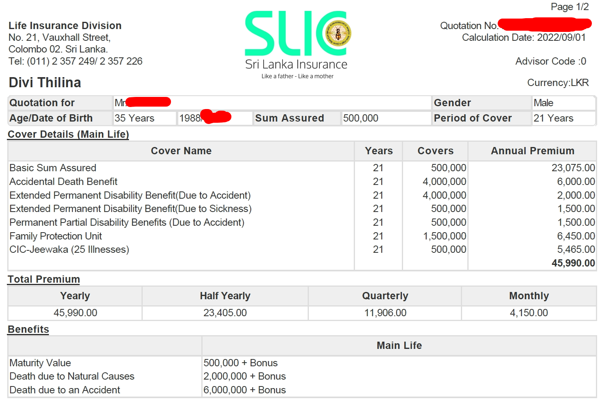This screenshot has width=604, height=401.
Task: Click the 'Age/Date of Birth' label
Action: (x=51, y=118)
